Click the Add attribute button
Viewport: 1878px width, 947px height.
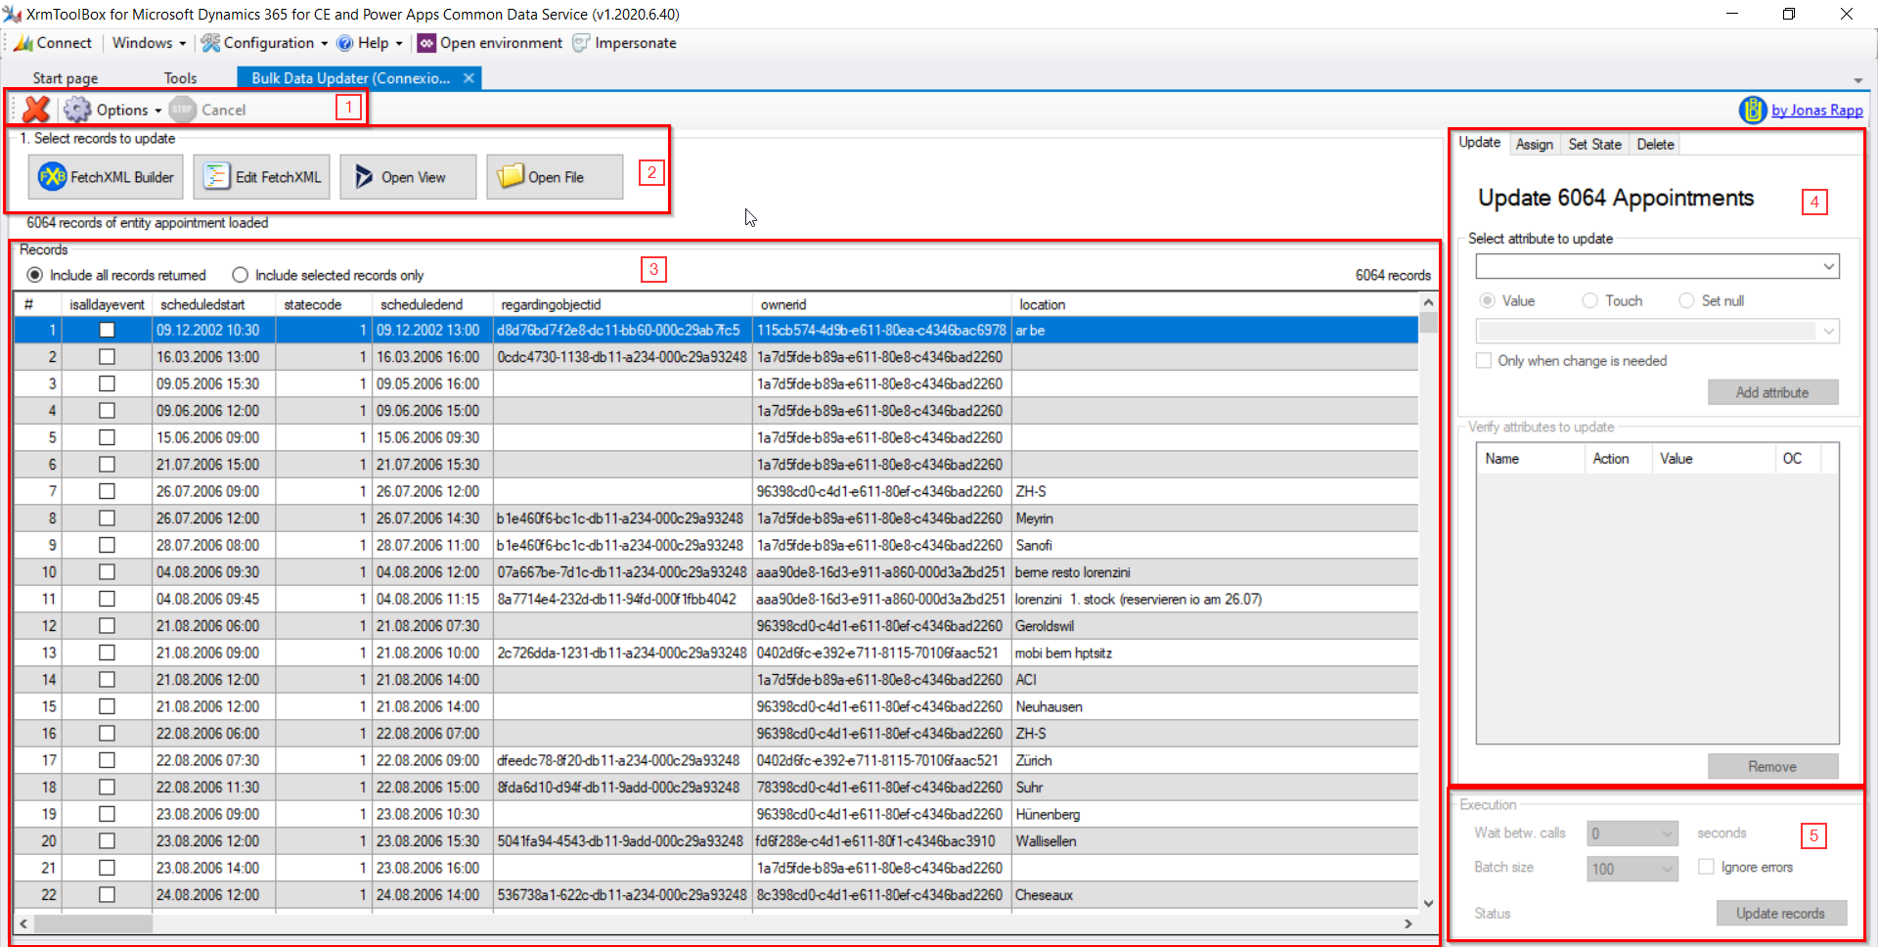coord(1772,392)
